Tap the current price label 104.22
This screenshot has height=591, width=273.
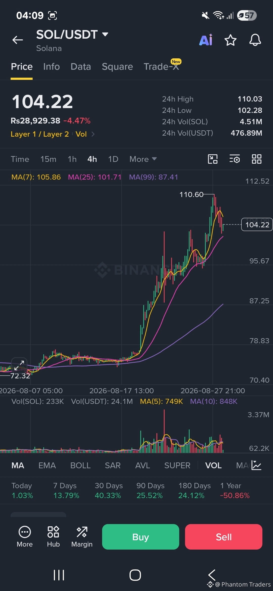(x=257, y=225)
